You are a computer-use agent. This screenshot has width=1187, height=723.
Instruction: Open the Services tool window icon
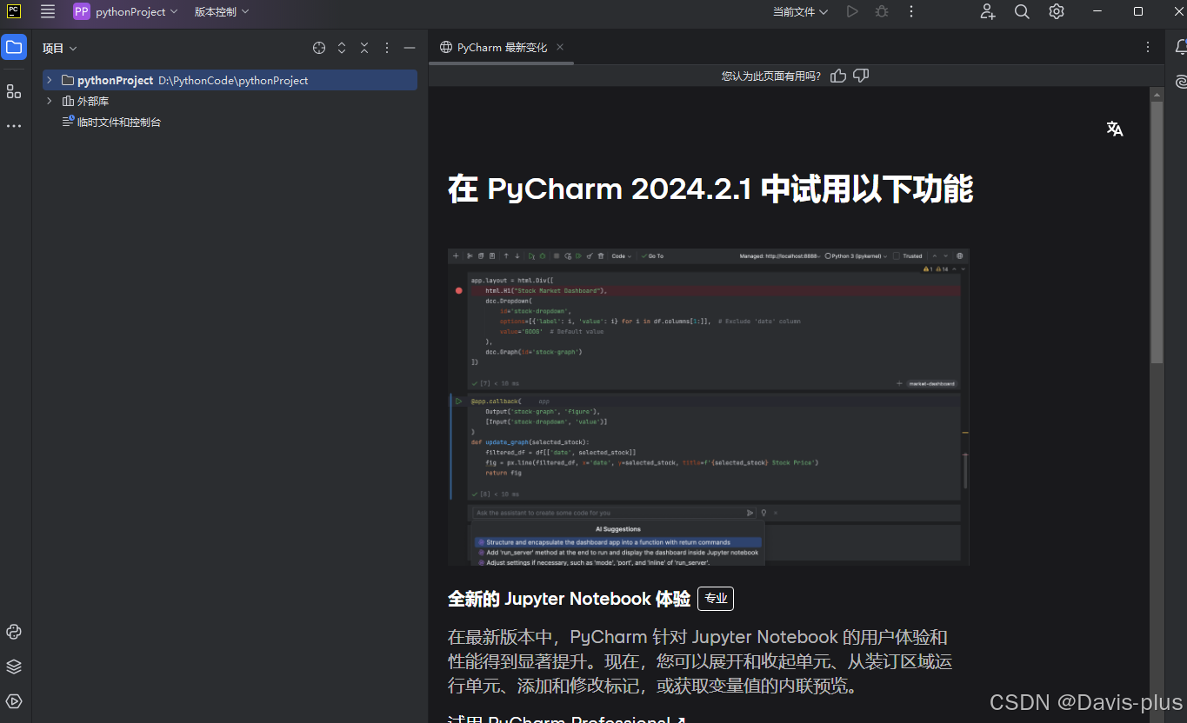[x=14, y=701]
